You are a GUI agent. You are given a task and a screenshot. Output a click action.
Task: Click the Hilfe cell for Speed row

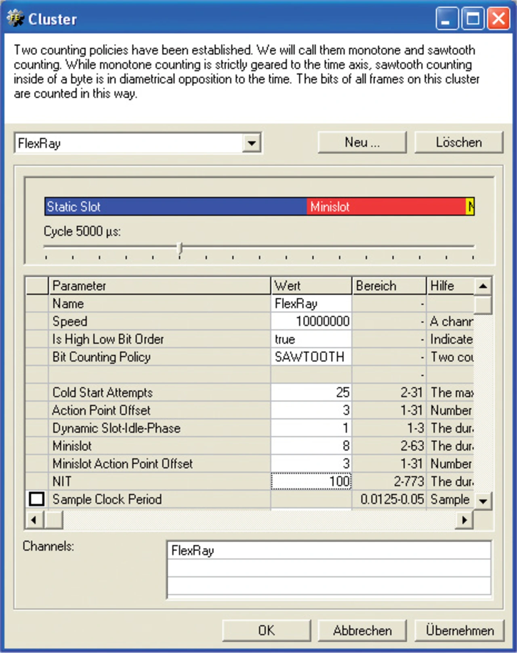pyautogui.click(x=450, y=321)
